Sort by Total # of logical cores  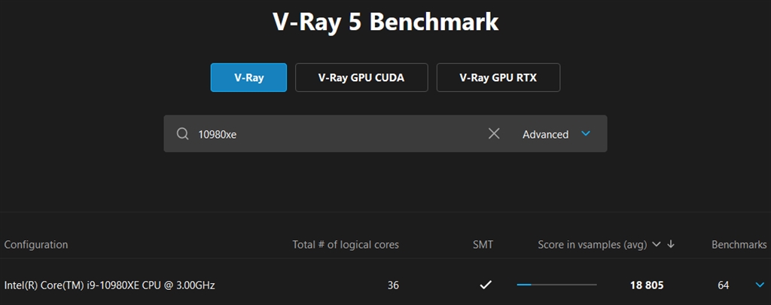[x=346, y=244]
